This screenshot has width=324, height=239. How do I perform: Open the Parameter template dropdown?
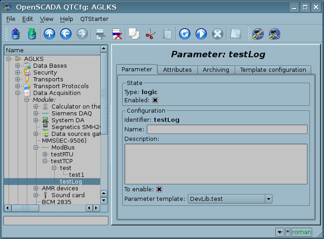pos(268,199)
